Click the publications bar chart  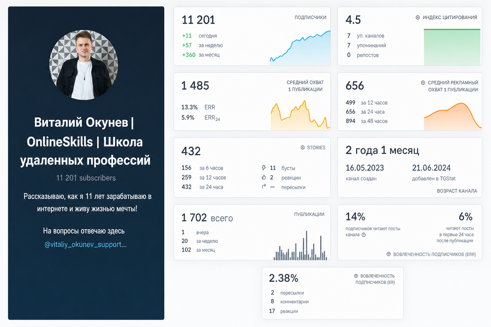pos(300,245)
